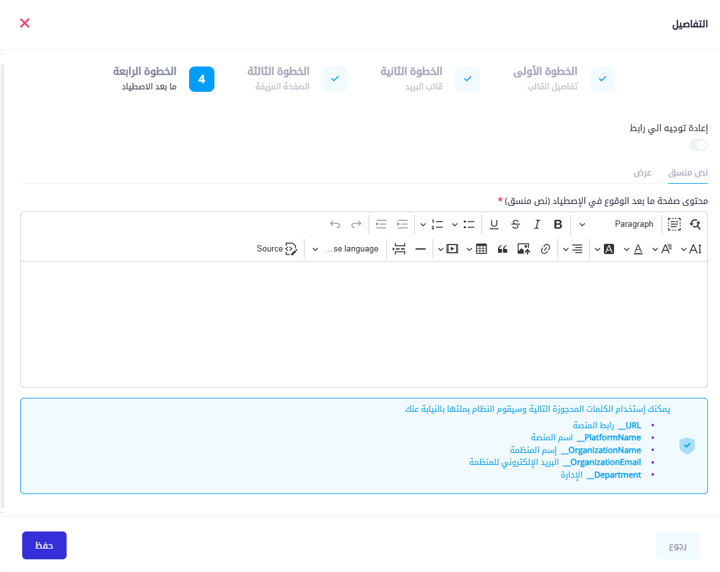
Task: Apply italic formatting
Action: pyautogui.click(x=537, y=224)
